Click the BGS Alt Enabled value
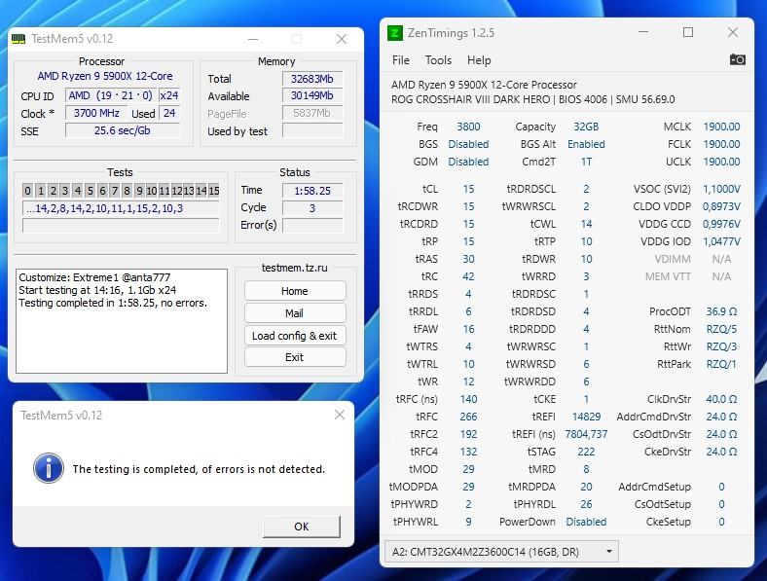Image resolution: width=767 pixels, height=581 pixels. (586, 144)
